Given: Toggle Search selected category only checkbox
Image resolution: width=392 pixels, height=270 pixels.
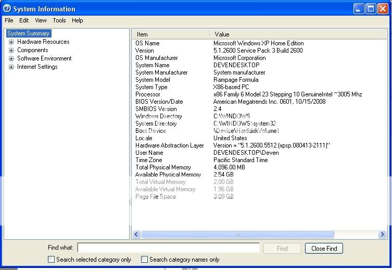Looking at the screenshot, I should (x=51, y=259).
